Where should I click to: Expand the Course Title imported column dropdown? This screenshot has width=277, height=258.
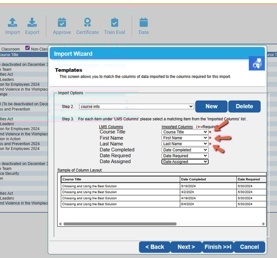pos(185,132)
